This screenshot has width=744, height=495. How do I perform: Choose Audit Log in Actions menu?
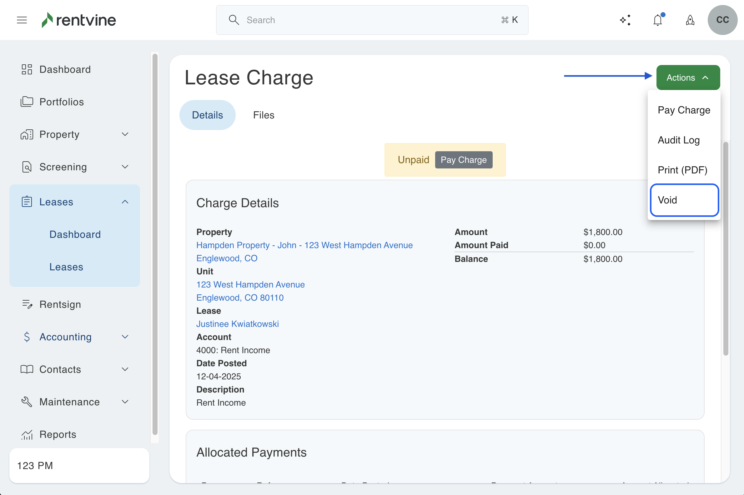click(679, 140)
